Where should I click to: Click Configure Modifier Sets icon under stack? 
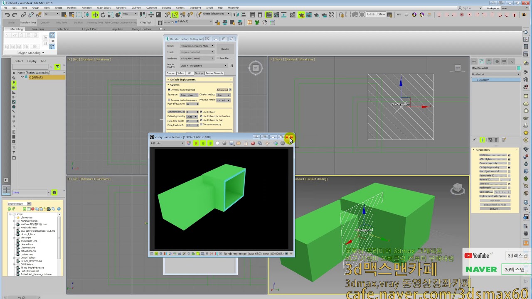(x=504, y=140)
